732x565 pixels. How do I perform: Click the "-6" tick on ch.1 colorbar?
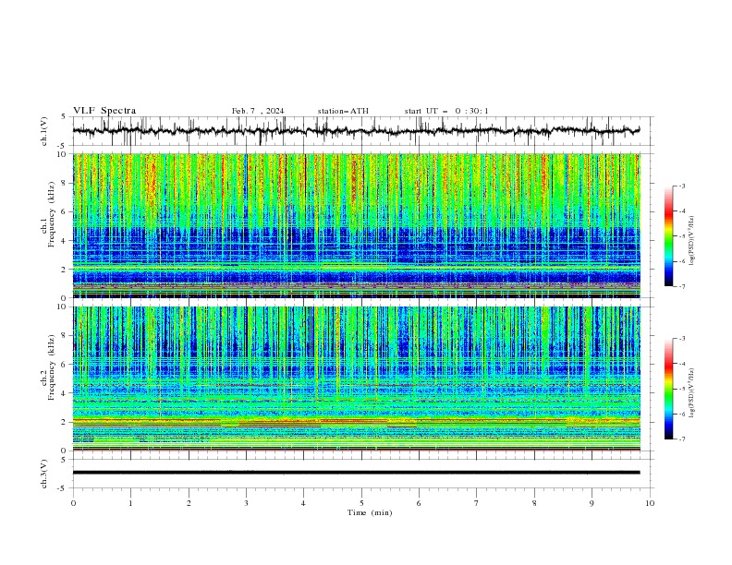682,261
